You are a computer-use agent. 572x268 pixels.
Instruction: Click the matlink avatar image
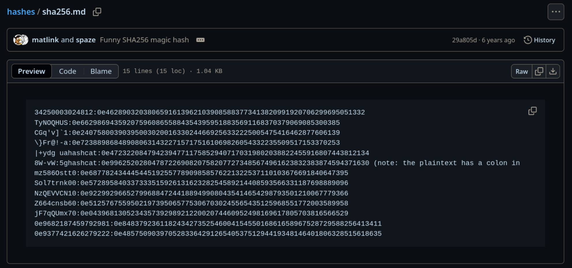pos(18,40)
